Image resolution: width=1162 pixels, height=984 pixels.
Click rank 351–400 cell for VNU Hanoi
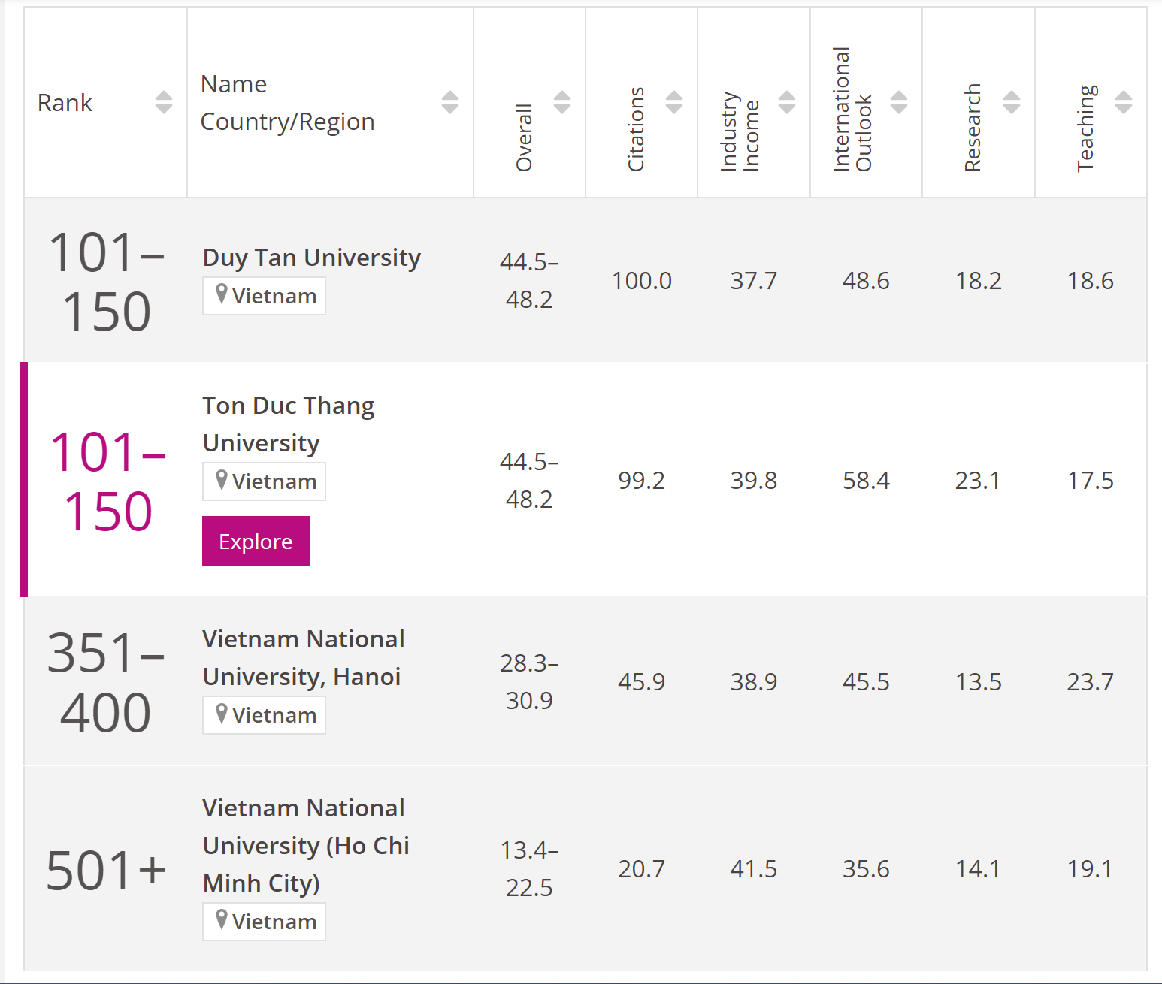pyautogui.click(x=105, y=682)
